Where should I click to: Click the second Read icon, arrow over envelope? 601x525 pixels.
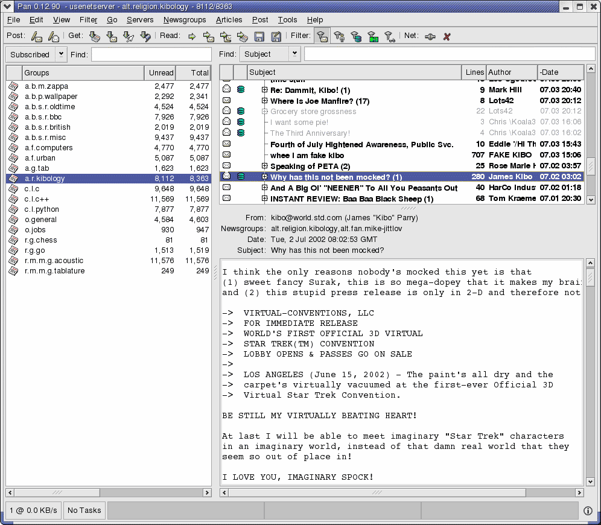(209, 36)
